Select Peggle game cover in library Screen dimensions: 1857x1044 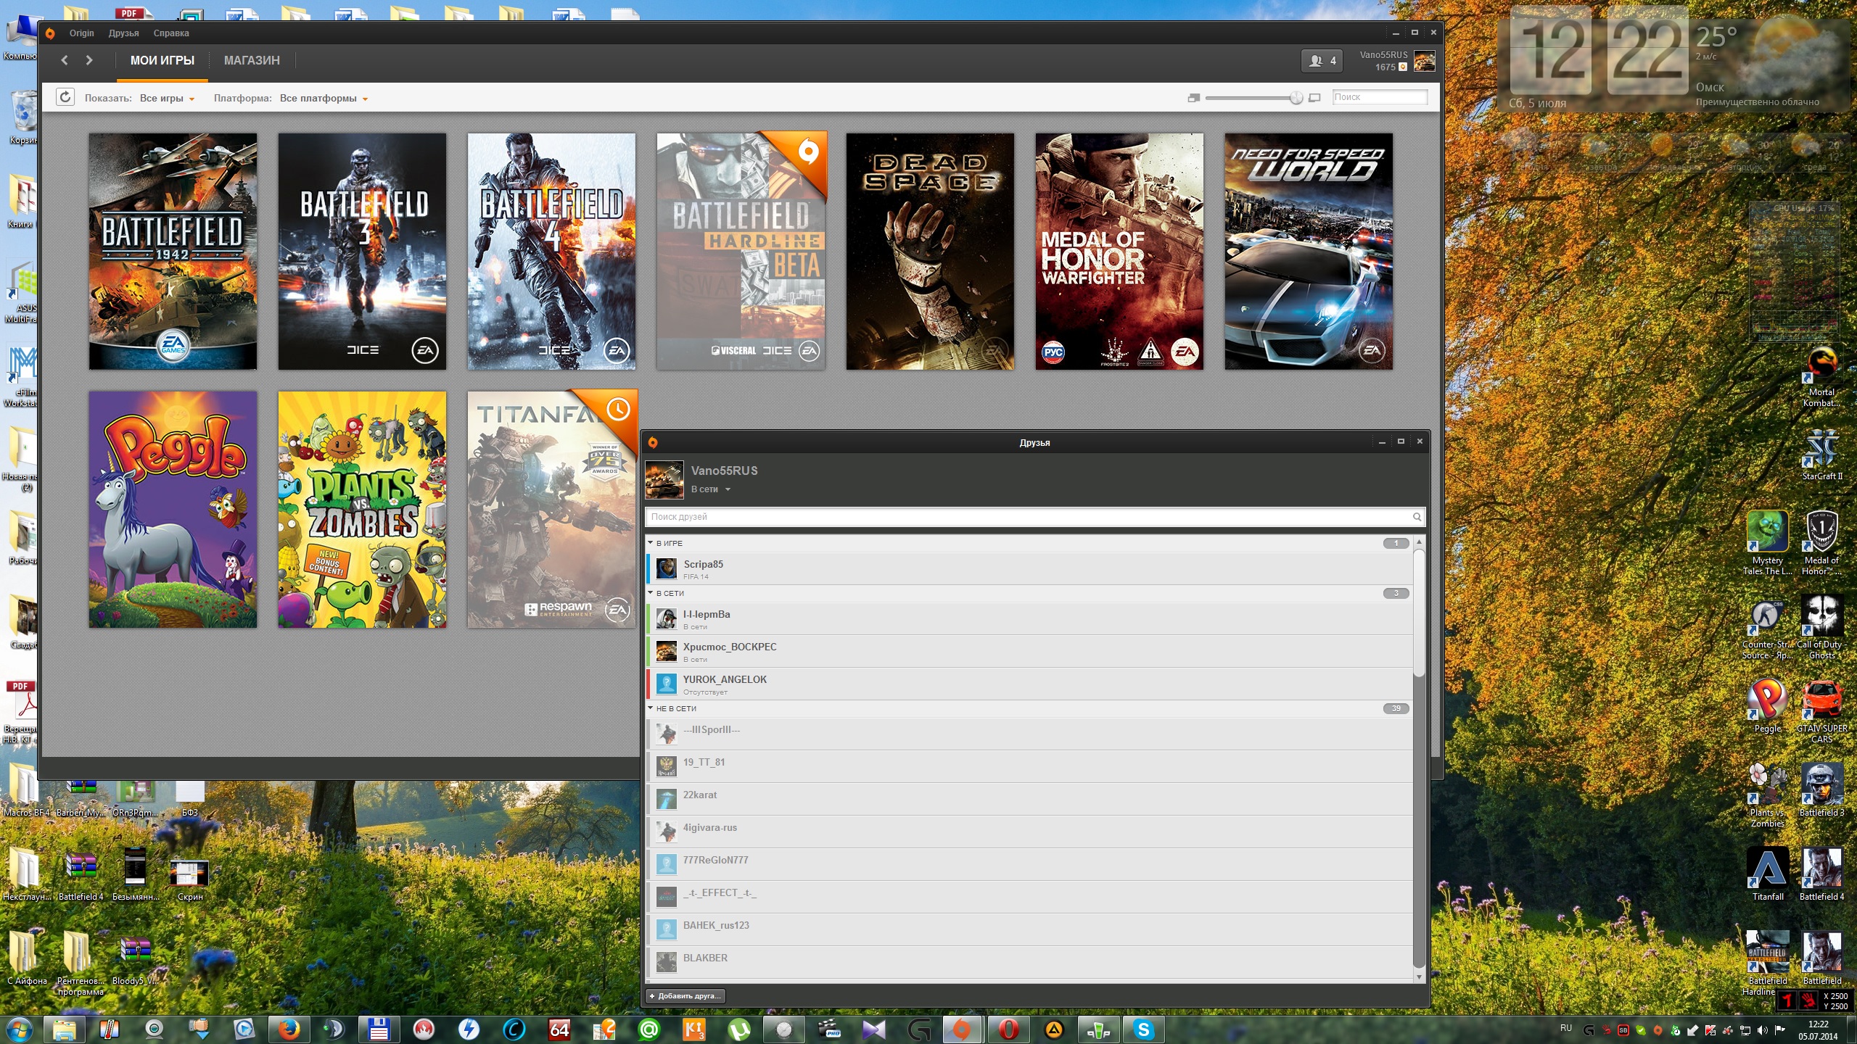coord(173,510)
